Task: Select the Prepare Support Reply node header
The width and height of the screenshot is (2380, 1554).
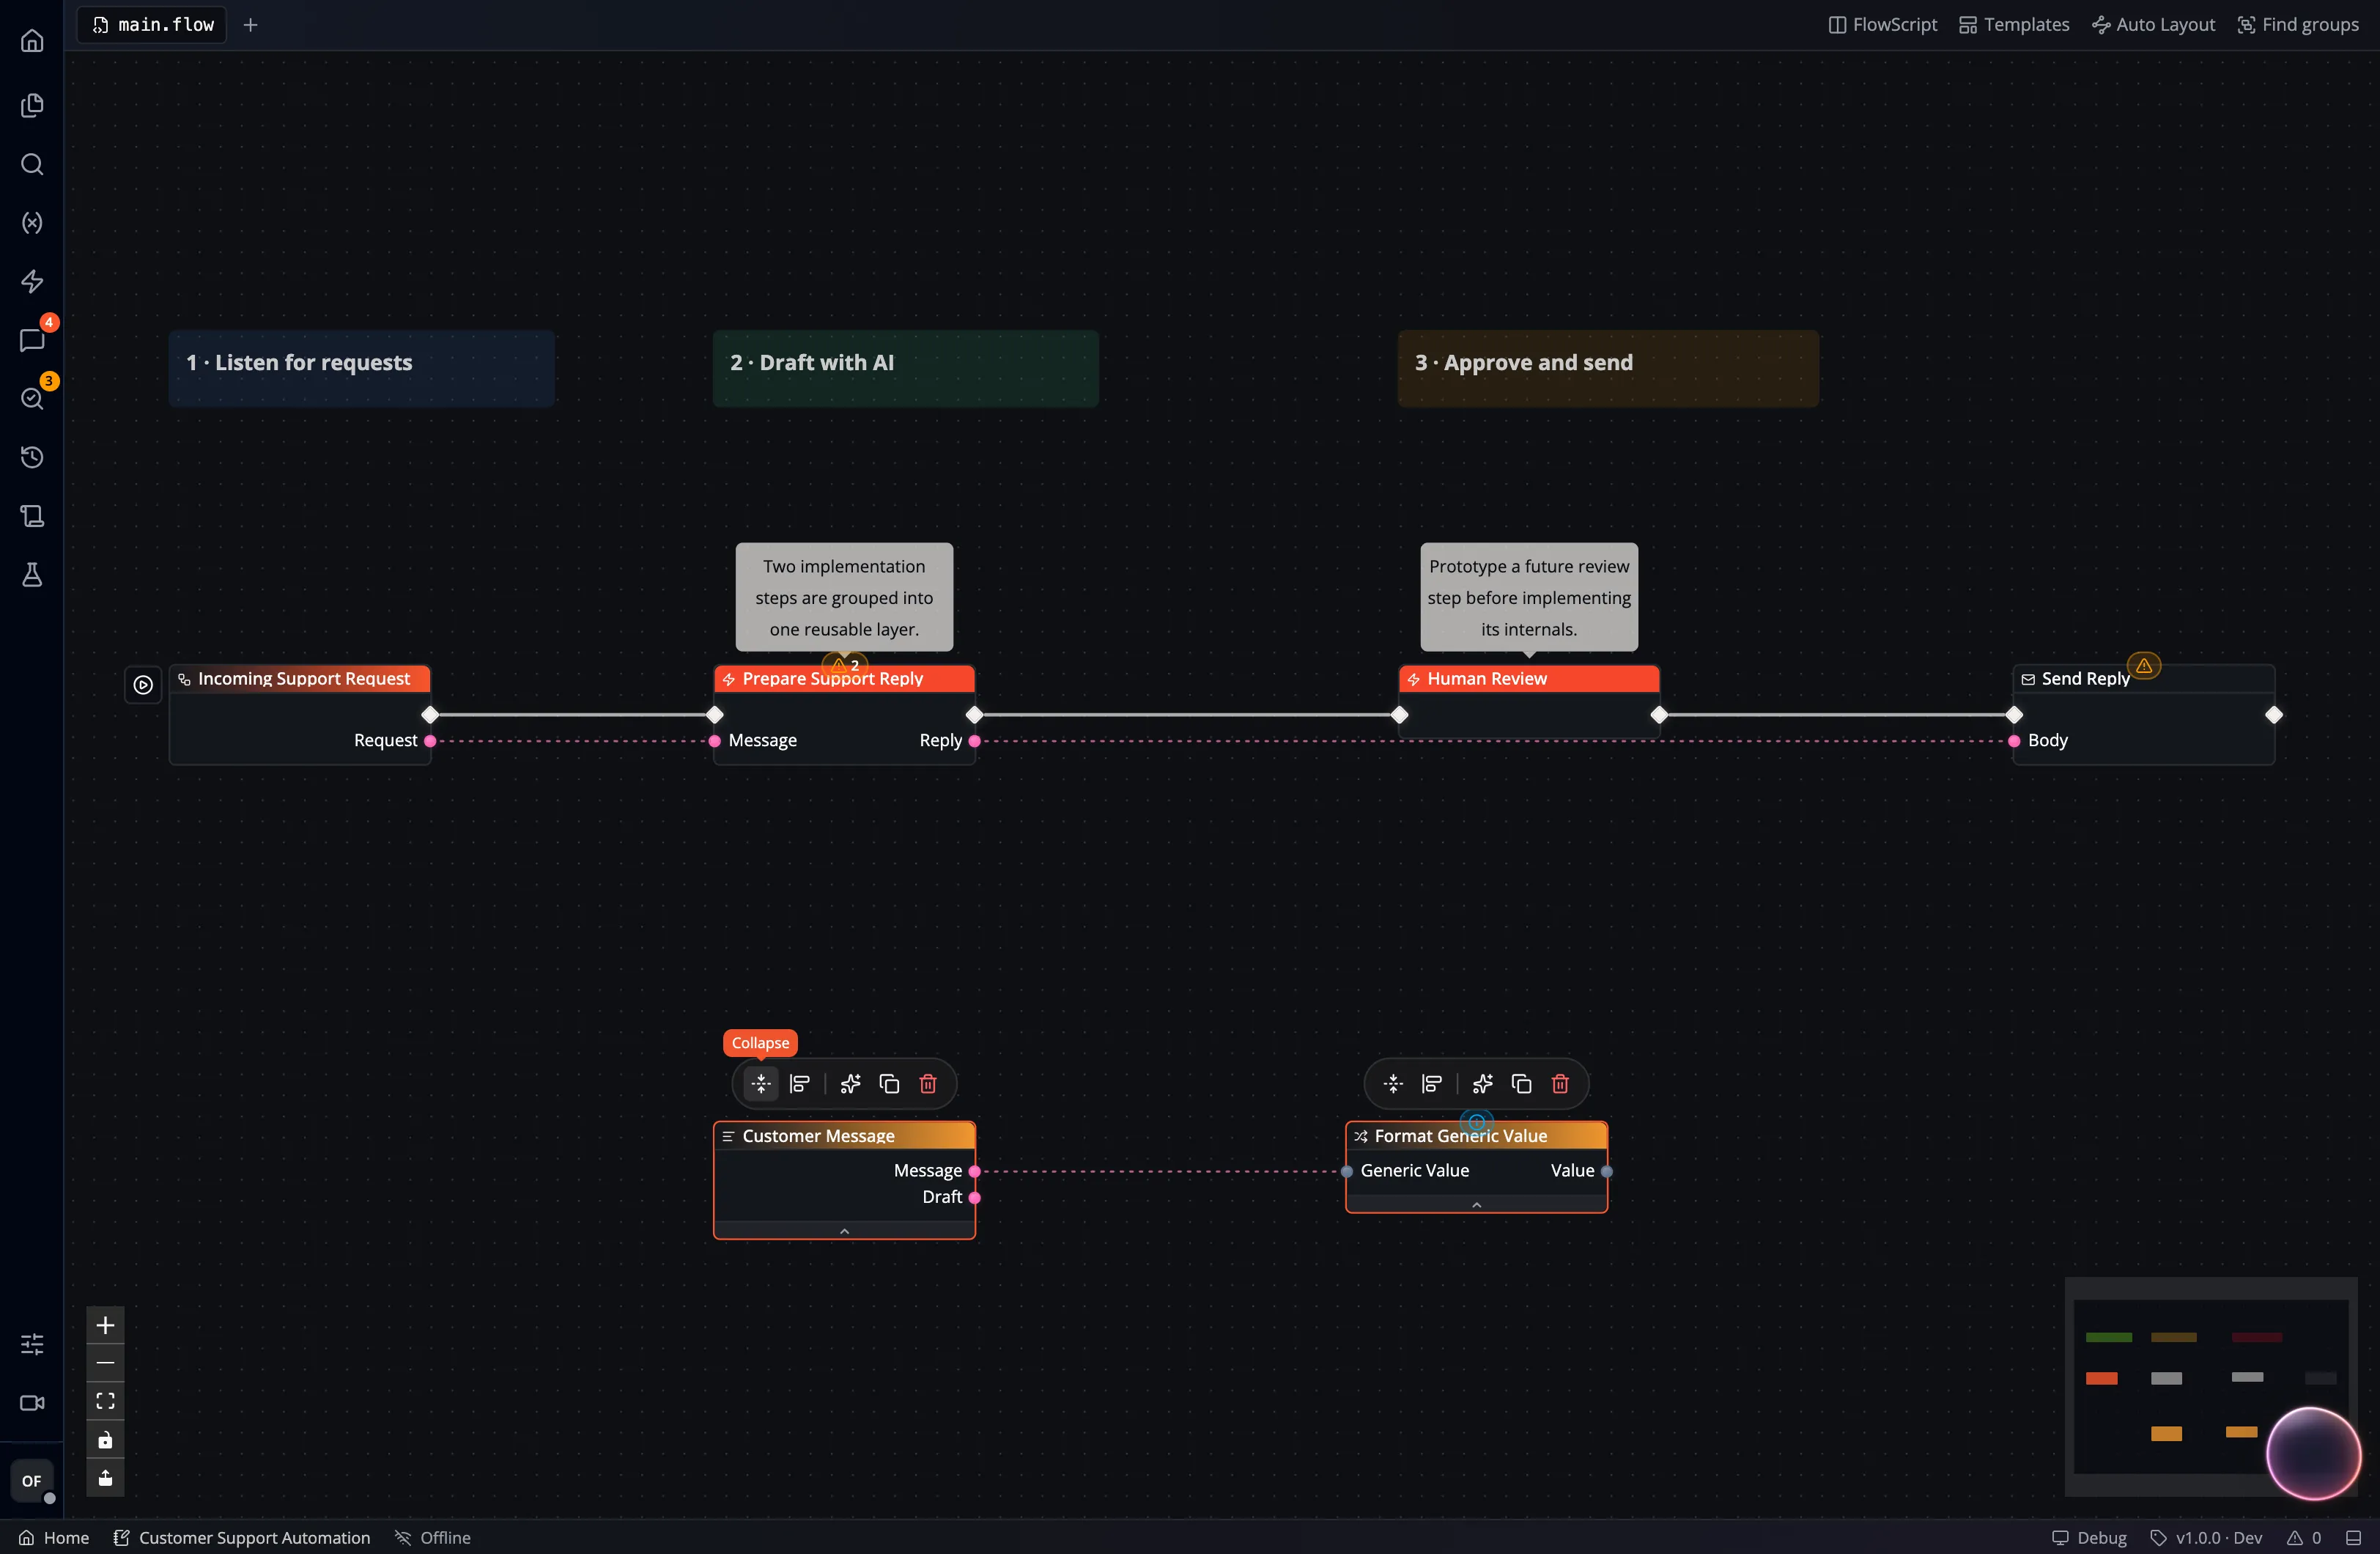Action: coord(844,680)
